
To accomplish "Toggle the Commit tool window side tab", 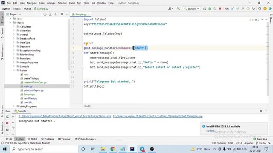I will [2, 33].
